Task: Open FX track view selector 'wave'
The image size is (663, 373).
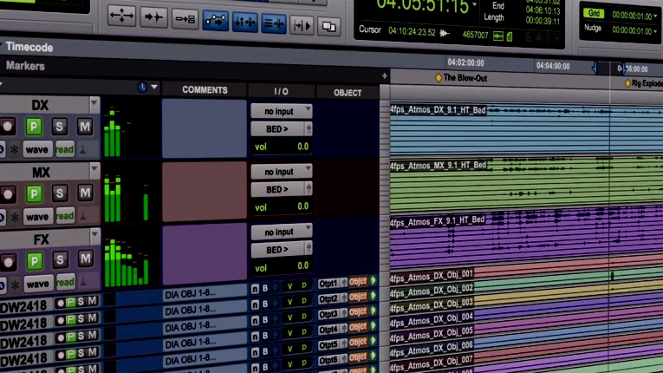Action: coord(37,284)
